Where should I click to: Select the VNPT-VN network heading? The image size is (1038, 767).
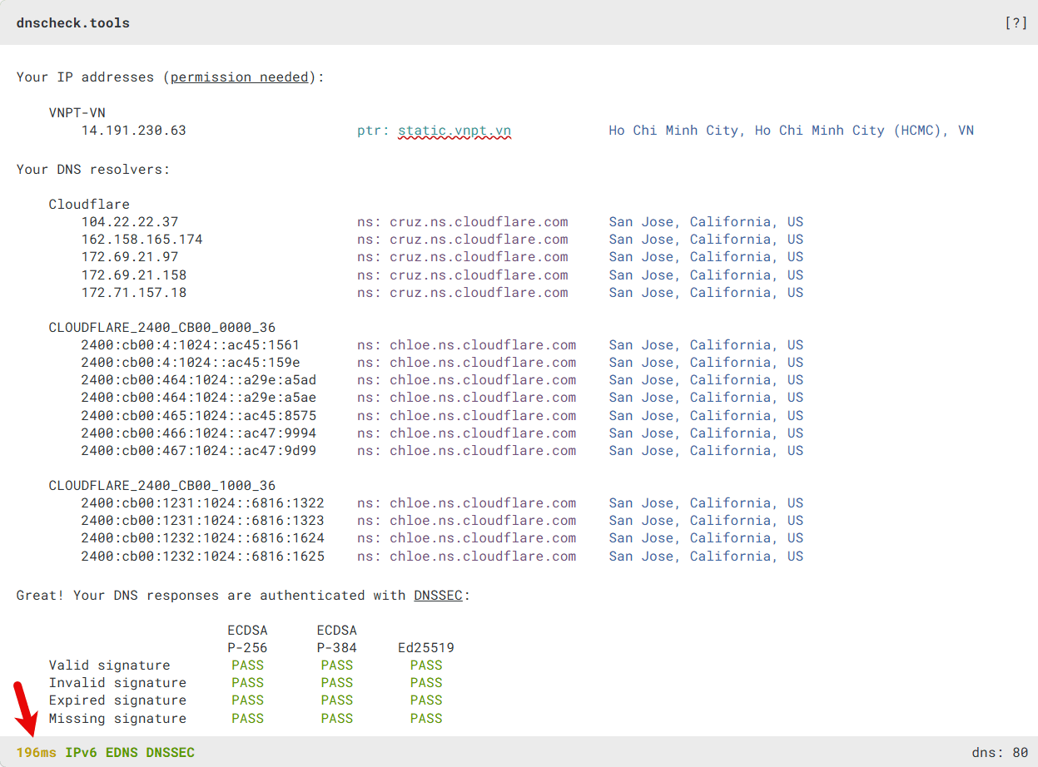pos(77,113)
